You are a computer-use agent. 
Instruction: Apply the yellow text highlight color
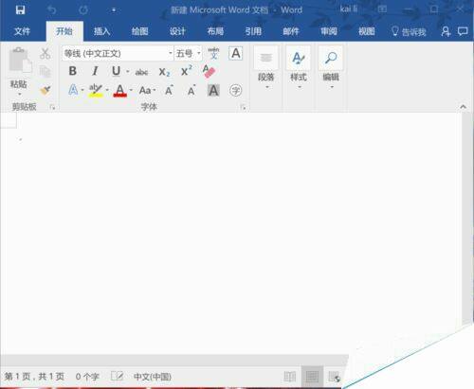[96, 91]
